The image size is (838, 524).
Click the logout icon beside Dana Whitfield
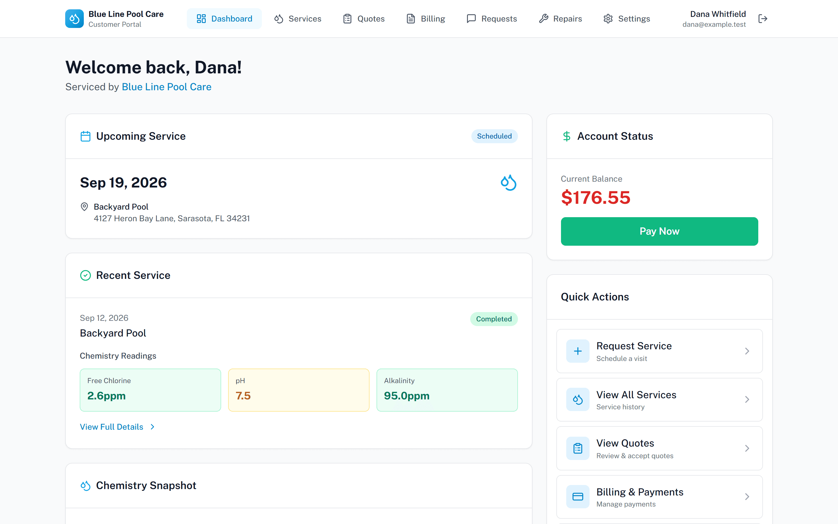pos(763,19)
